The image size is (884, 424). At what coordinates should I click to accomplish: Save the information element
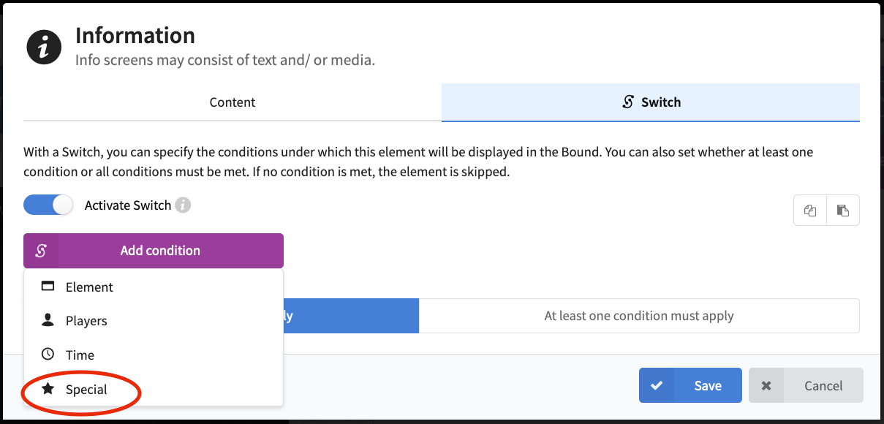(690, 385)
